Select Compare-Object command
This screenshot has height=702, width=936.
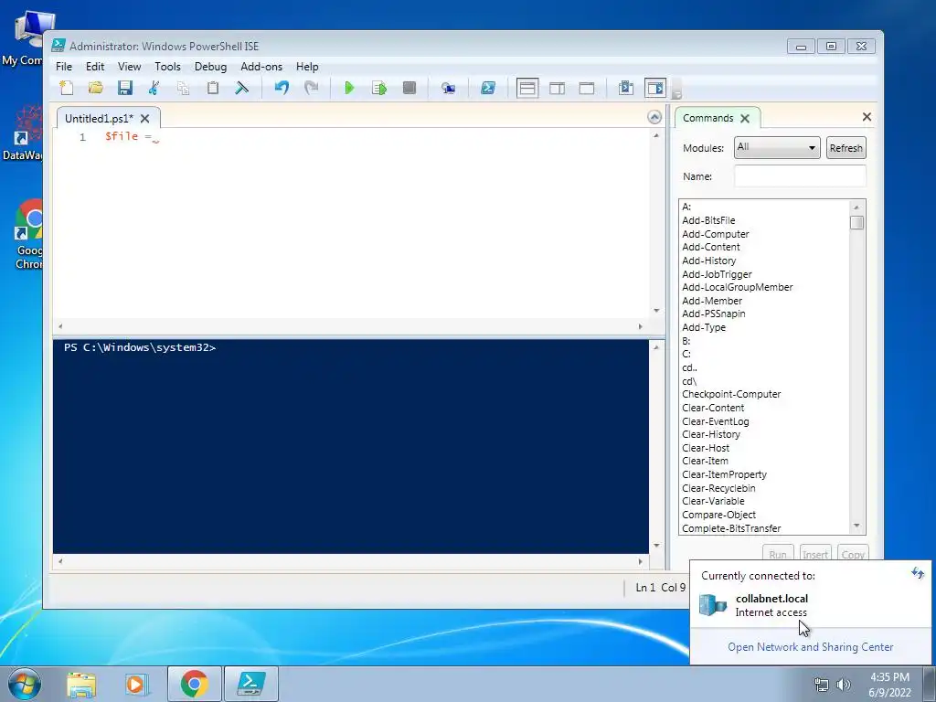718,515
